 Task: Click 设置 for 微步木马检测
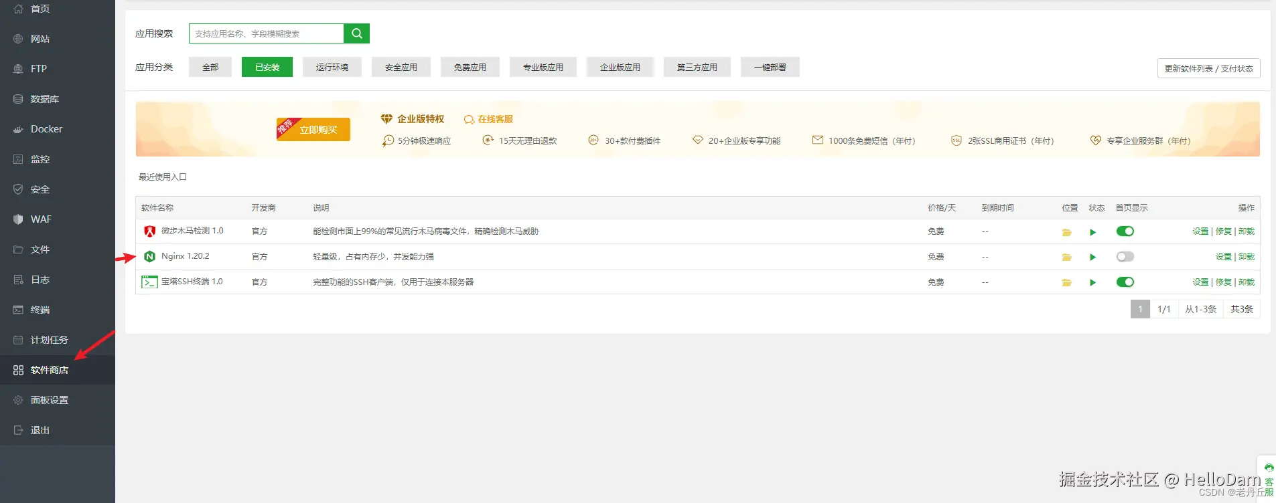coord(1200,231)
